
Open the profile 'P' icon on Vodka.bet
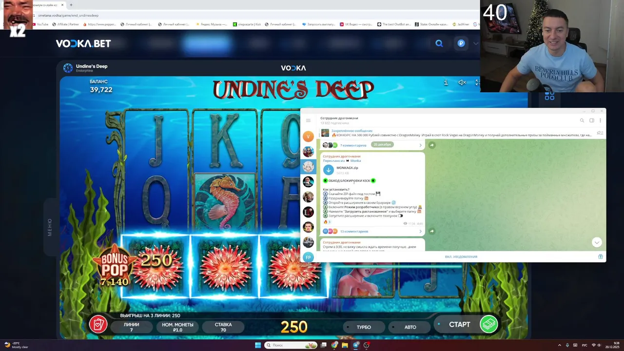tap(461, 43)
